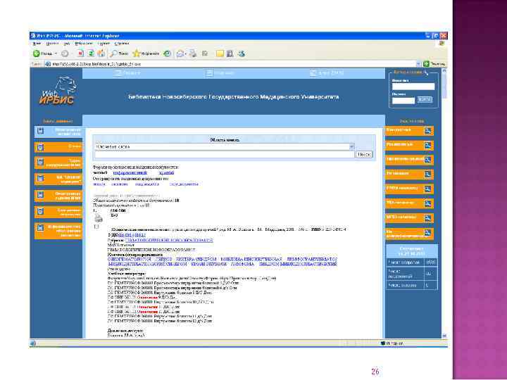Click the magnifier icon on the Стандартный search button
The image size is (507, 380).
tap(427, 131)
